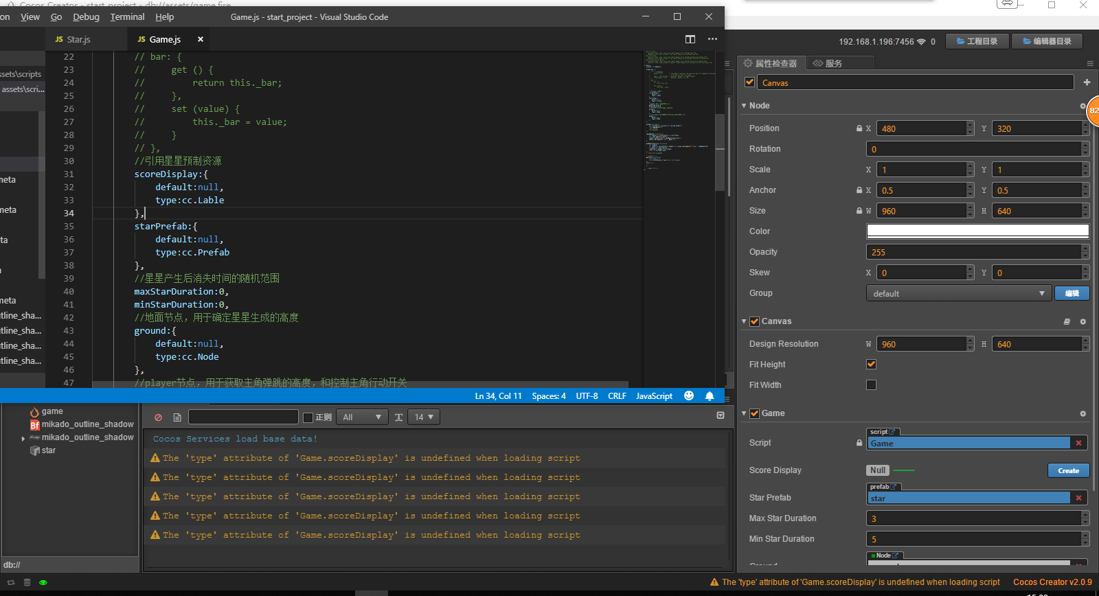Viewport: 1099px width, 596px height.
Task: Open VS Code notifications bell
Action: pos(710,396)
